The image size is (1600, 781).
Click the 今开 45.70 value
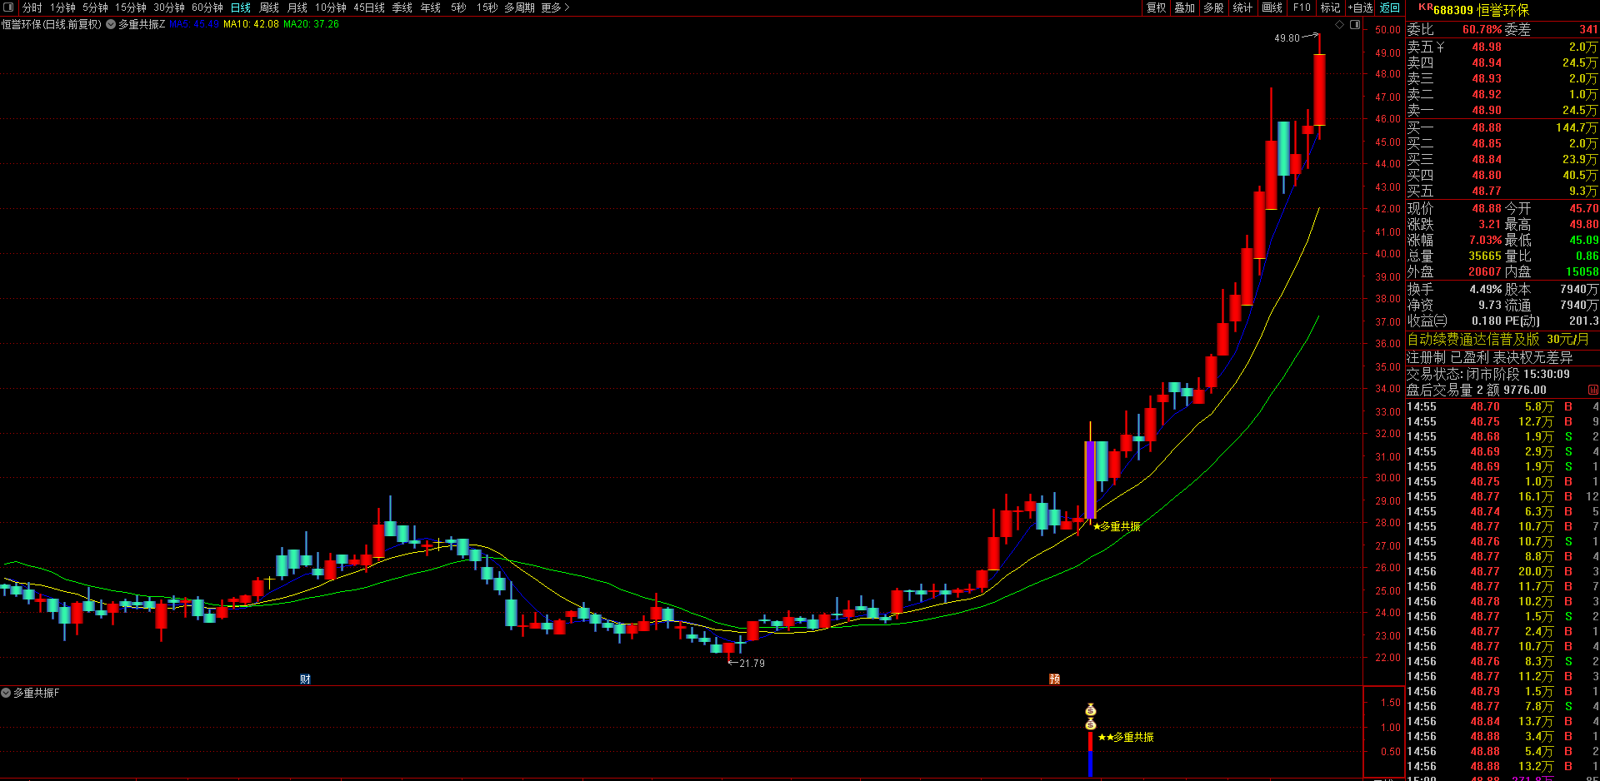1583,208
